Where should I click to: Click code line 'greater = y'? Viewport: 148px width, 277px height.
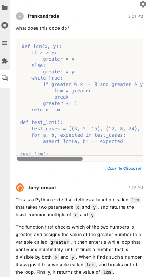coord(59,72)
